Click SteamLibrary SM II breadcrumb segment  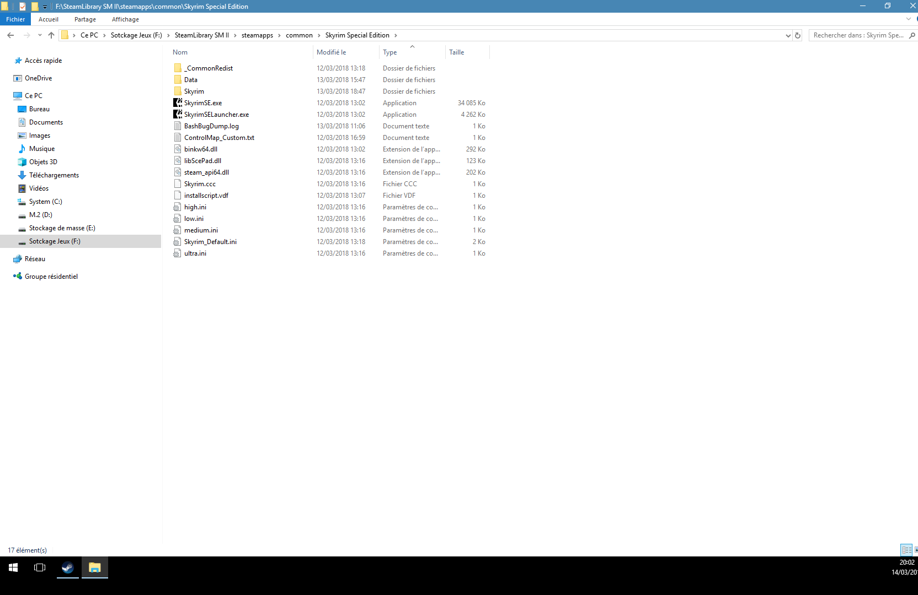coord(202,35)
